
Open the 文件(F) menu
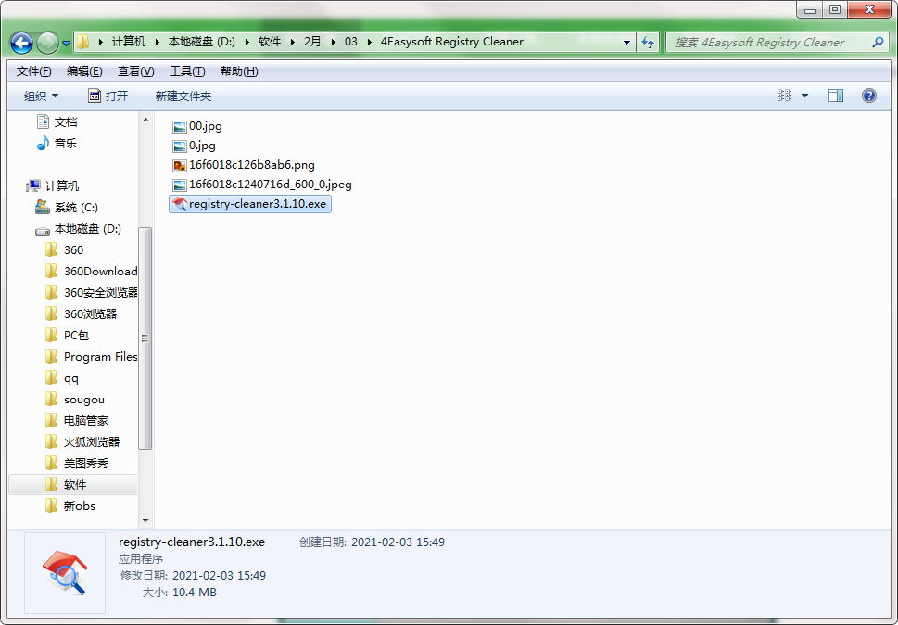tap(33, 71)
